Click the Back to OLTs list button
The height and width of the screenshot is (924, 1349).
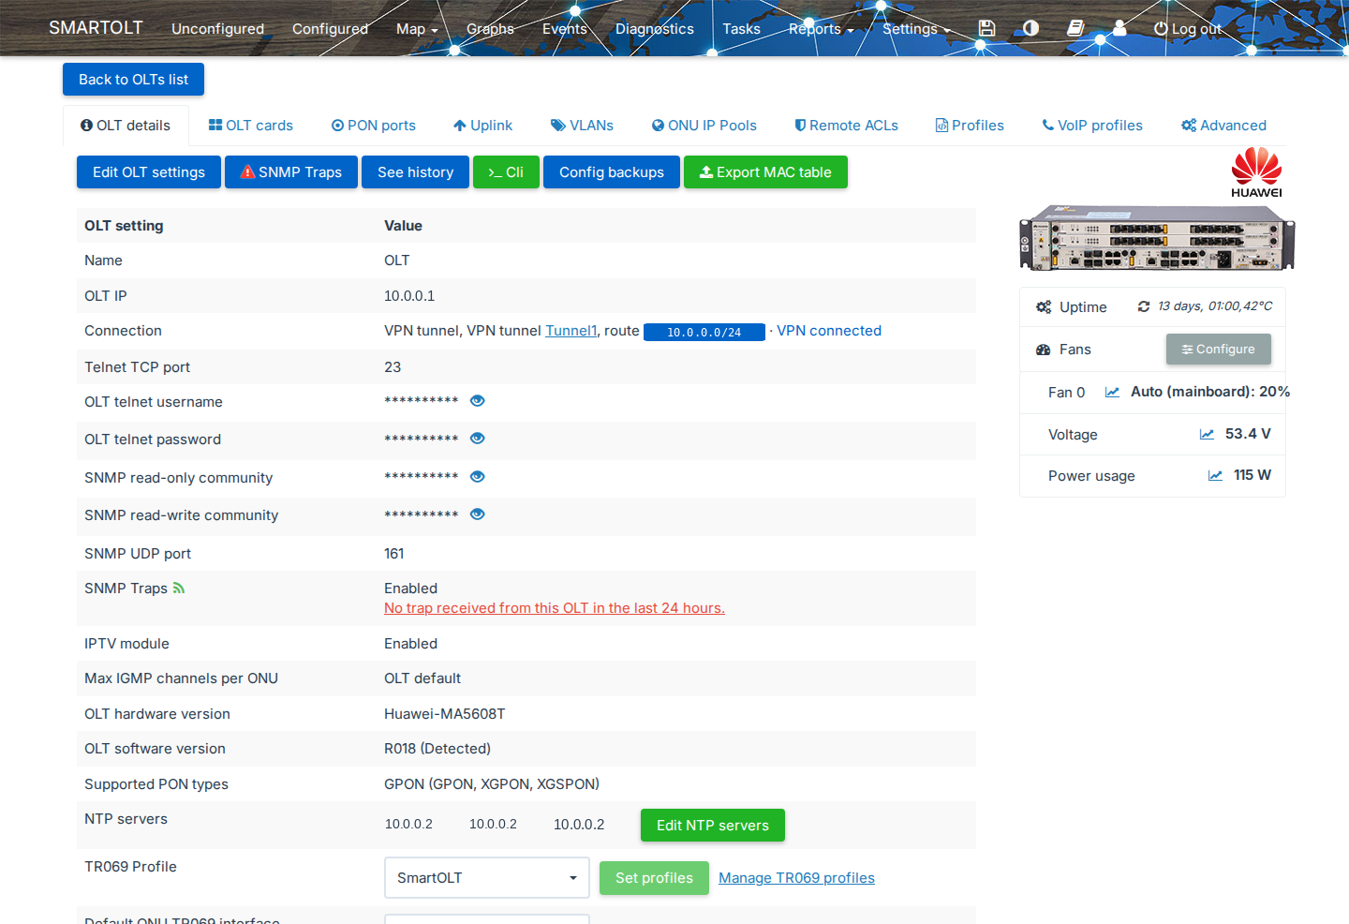tap(133, 80)
